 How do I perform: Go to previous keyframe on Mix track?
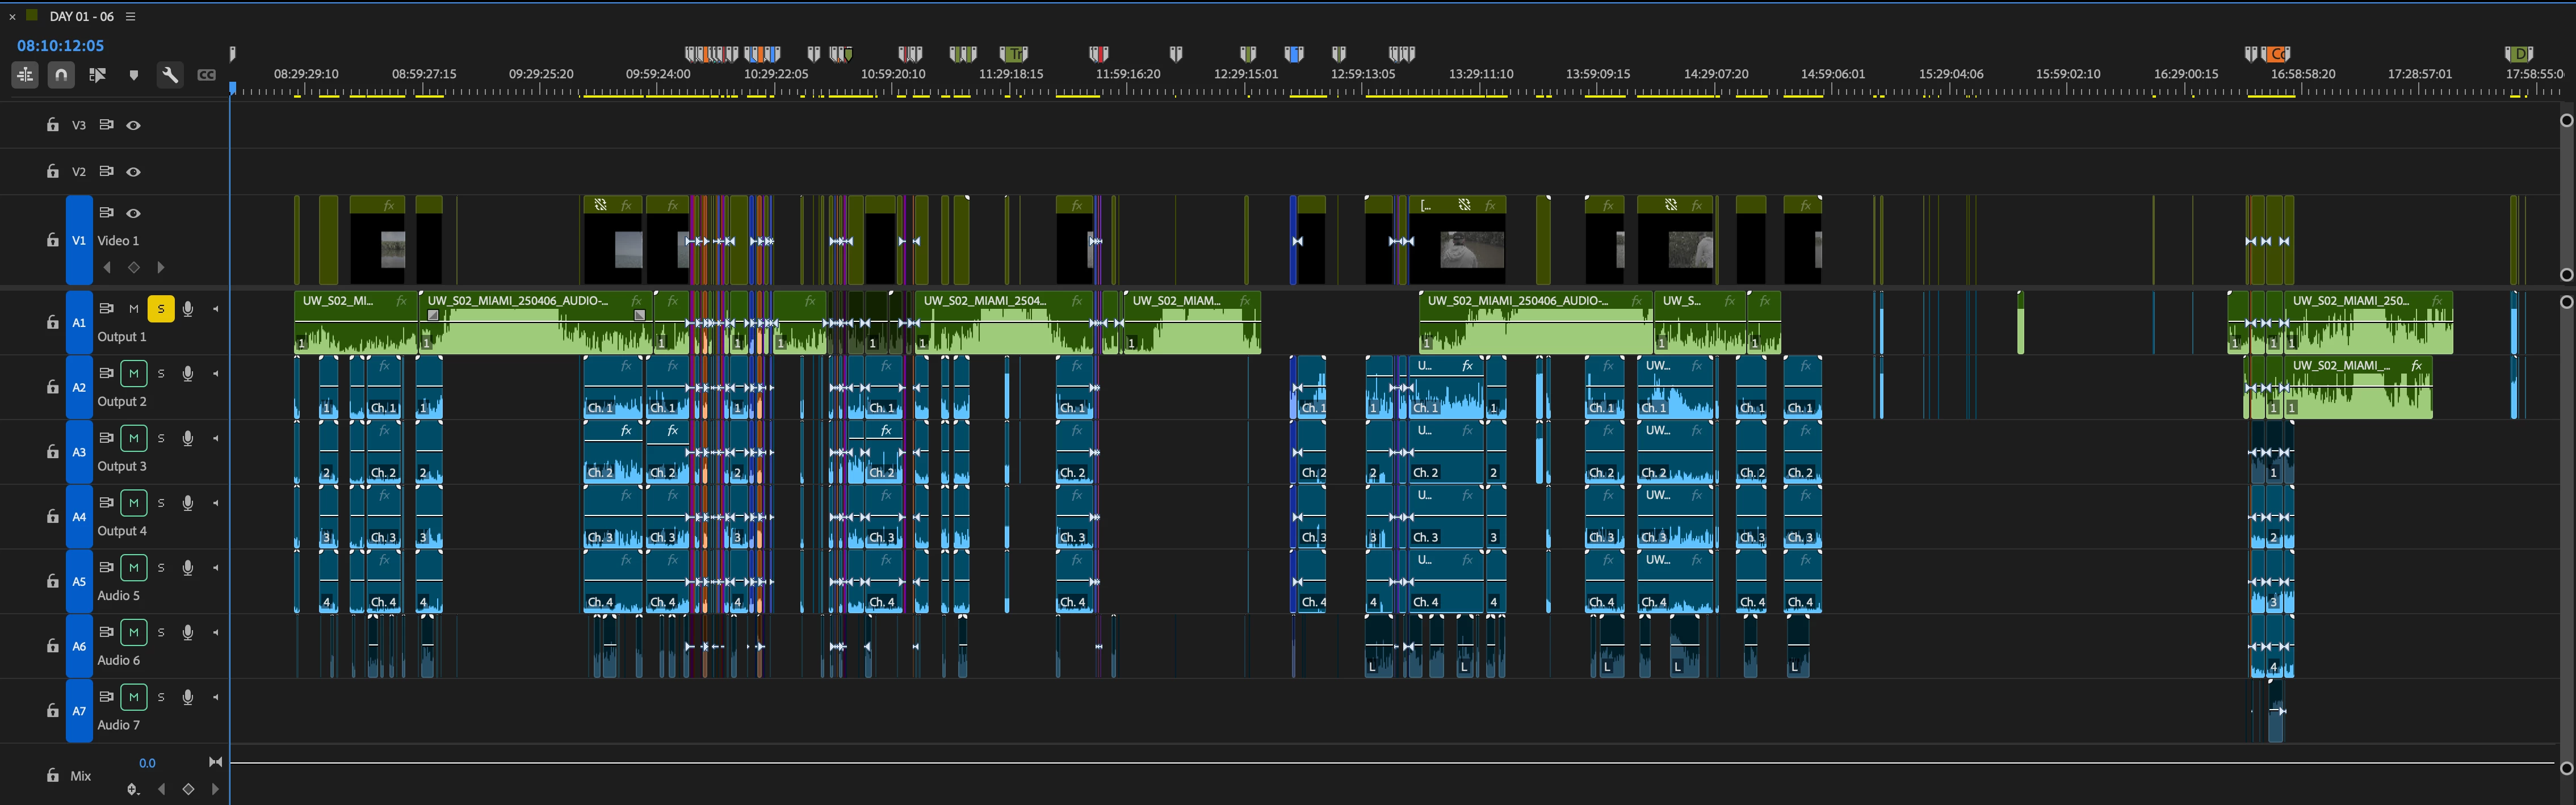coord(162,789)
